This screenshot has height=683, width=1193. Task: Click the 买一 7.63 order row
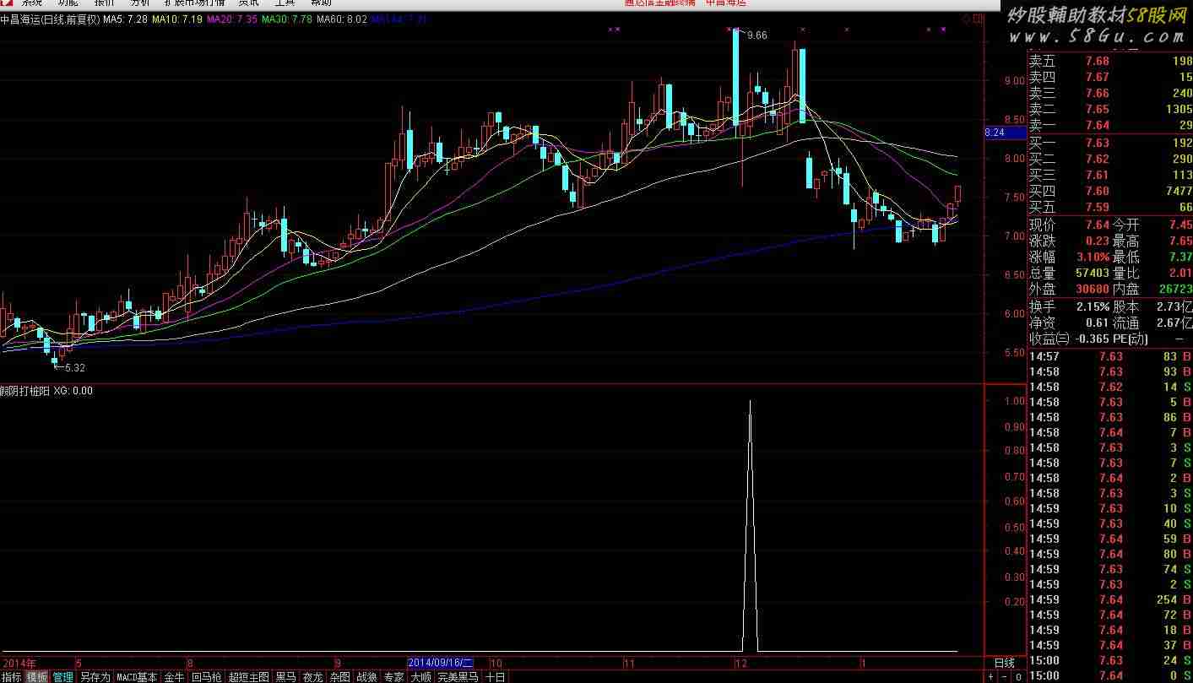point(1110,143)
